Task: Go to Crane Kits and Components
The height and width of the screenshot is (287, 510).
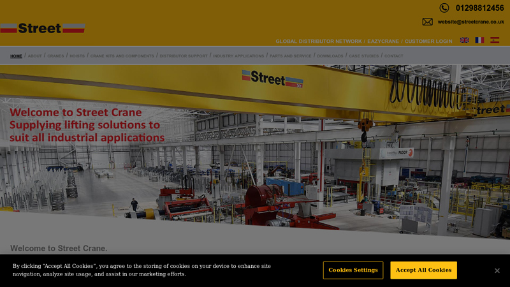Action: [122, 56]
